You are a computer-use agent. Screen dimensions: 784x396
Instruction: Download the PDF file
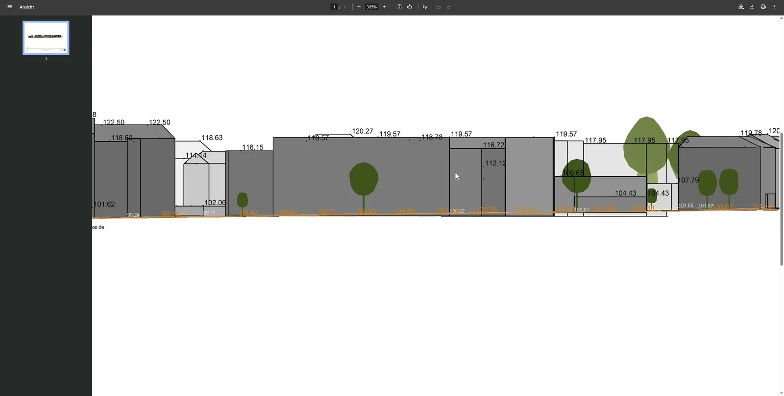pos(752,7)
